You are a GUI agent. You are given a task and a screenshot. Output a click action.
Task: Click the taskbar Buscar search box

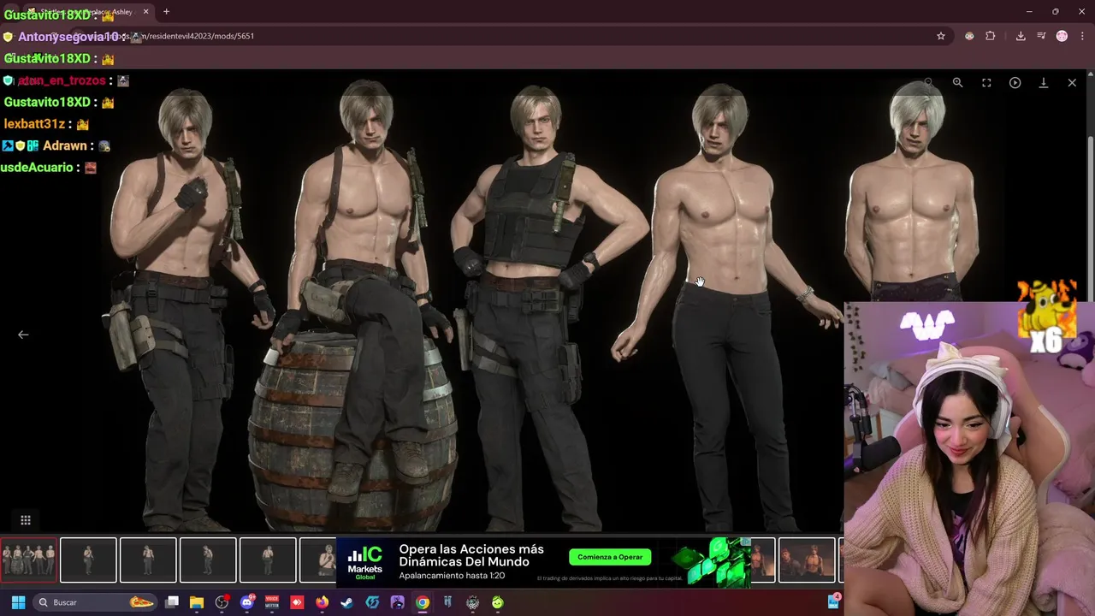click(x=95, y=602)
